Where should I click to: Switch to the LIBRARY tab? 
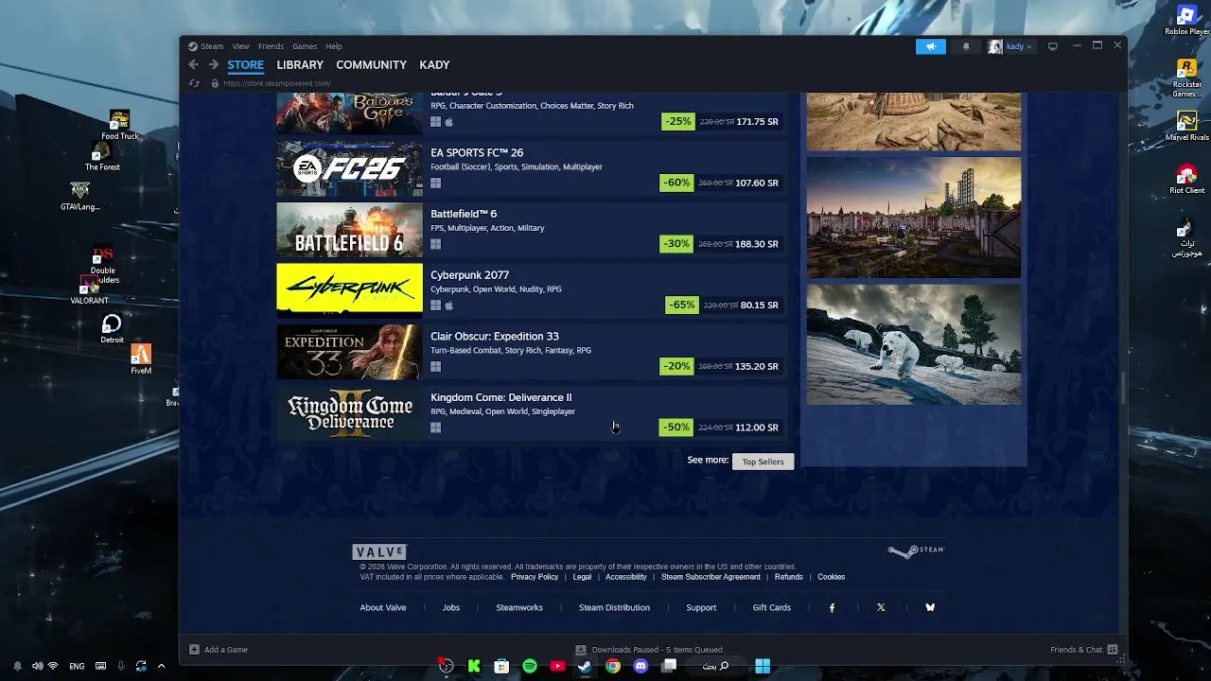(300, 64)
